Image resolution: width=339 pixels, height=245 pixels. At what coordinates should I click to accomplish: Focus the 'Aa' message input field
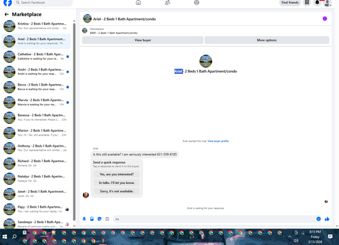pyautogui.click(x=215, y=219)
